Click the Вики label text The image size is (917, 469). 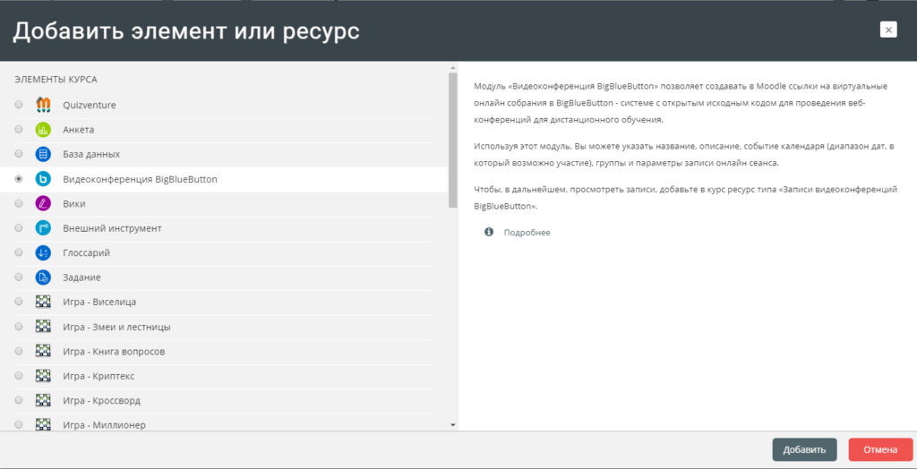click(74, 204)
